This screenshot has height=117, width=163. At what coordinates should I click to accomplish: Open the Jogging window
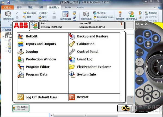tap(28, 52)
